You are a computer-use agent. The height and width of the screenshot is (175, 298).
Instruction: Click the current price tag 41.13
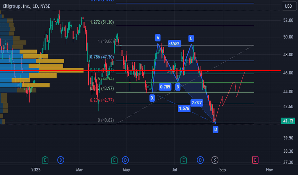(288, 121)
